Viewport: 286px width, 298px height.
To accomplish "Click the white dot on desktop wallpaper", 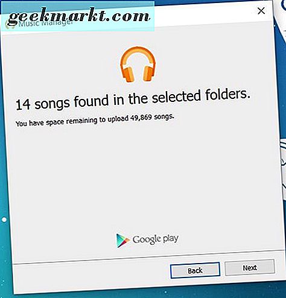I will click(x=4, y=220).
